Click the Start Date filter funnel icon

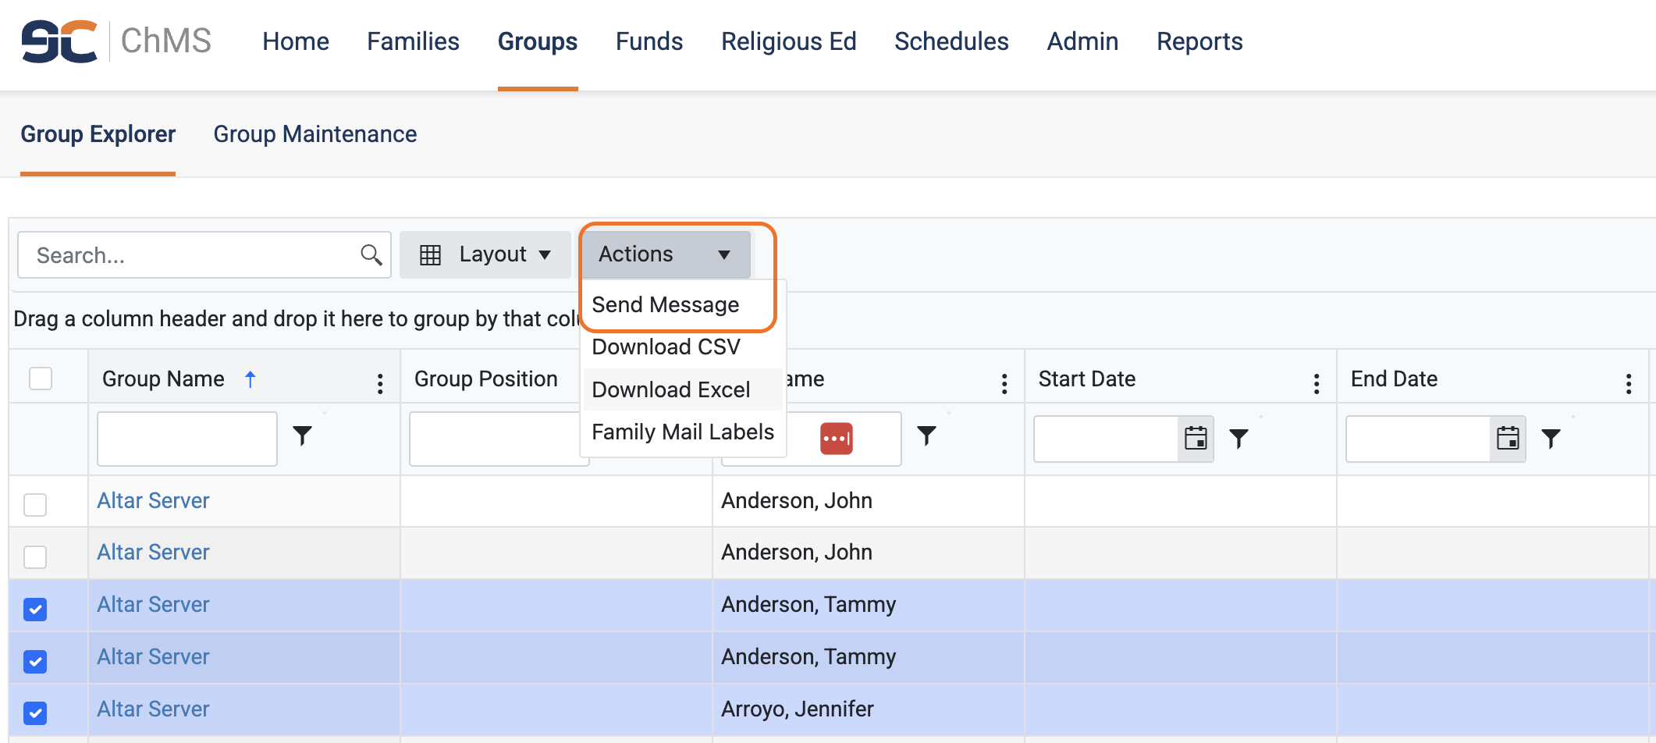(x=1238, y=439)
